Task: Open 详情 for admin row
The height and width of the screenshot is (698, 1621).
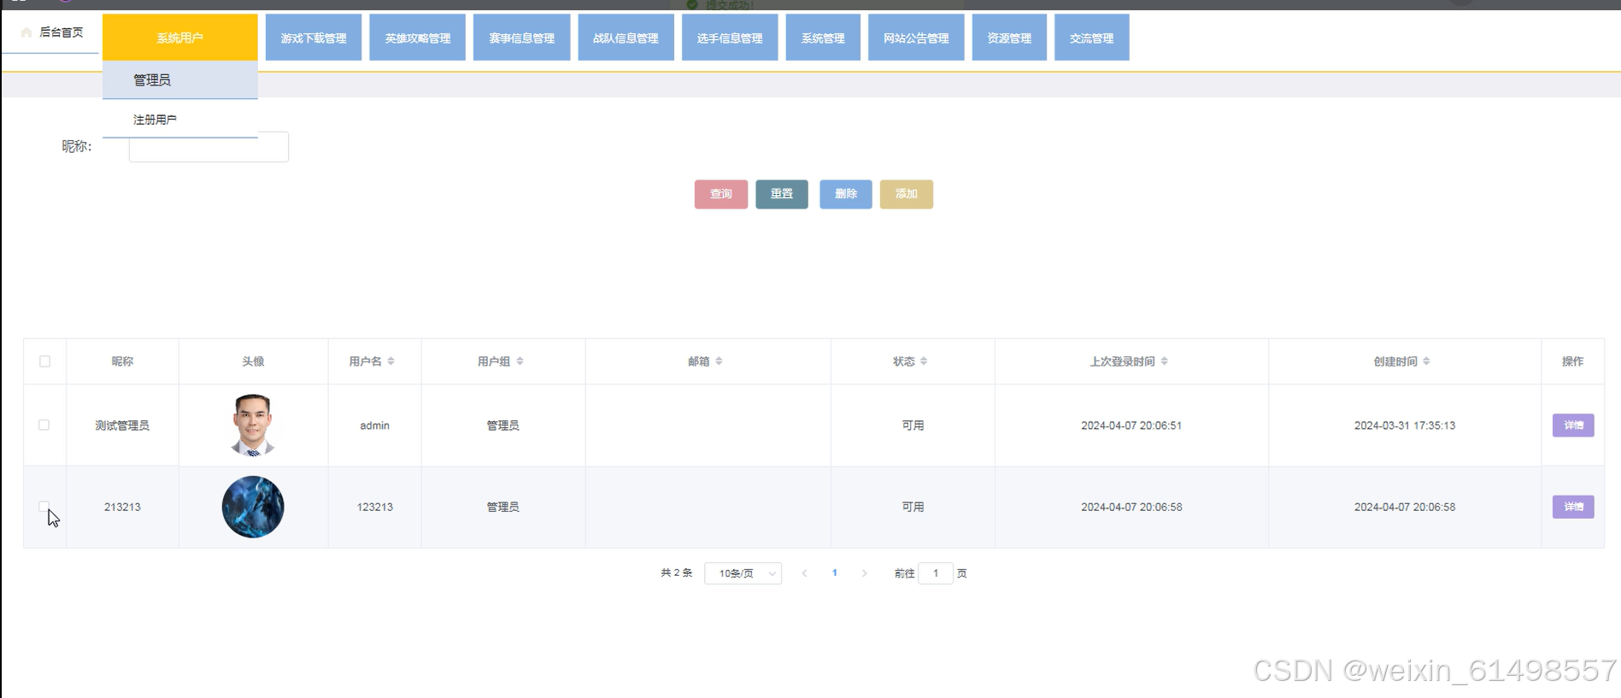Action: [1573, 425]
